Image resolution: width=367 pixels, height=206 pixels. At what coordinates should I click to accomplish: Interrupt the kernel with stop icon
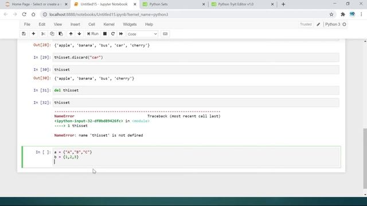(105, 34)
